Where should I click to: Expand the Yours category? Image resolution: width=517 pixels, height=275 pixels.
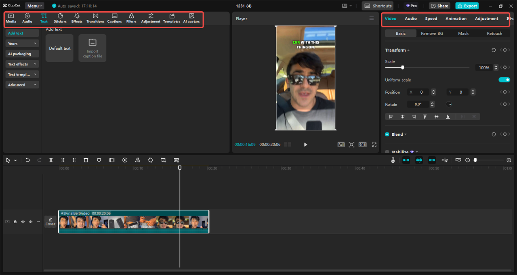22,43
